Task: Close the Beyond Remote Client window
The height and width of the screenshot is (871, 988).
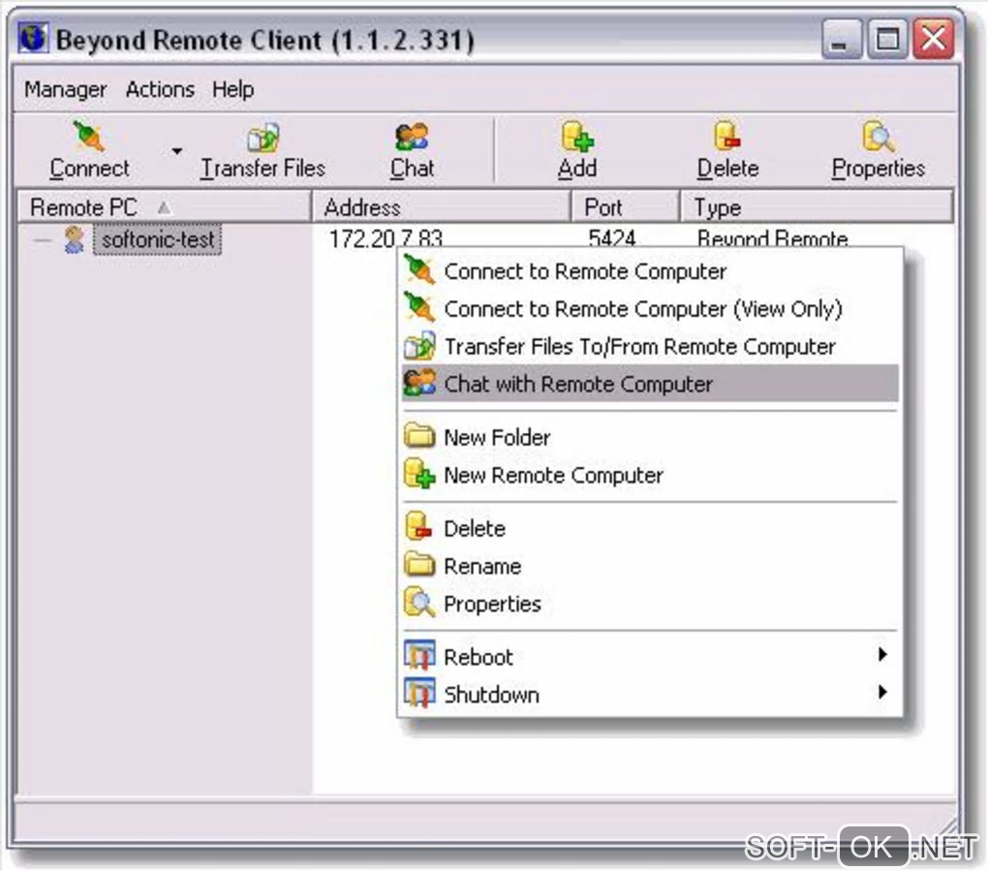Action: tap(933, 39)
